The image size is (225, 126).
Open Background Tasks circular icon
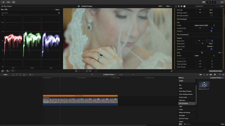click(x=13, y=2)
